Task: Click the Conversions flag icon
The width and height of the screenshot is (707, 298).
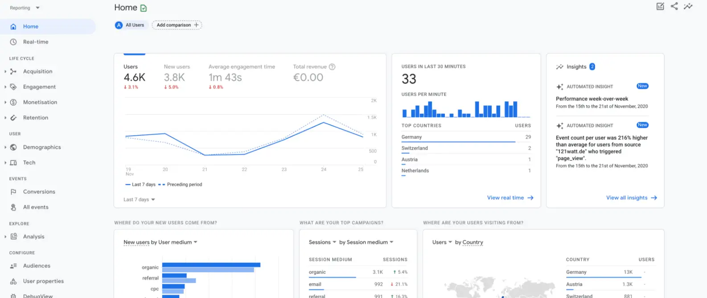Action: click(x=13, y=192)
